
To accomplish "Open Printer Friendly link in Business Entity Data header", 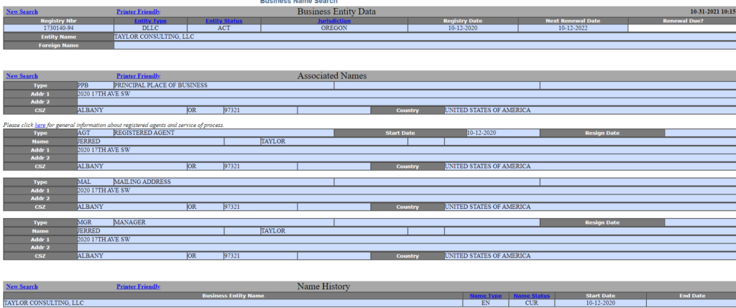I will pyautogui.click(x=139, y=11).
